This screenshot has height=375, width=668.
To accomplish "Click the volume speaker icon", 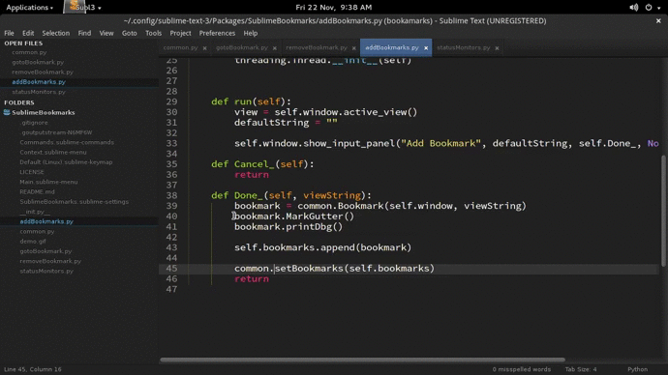I will pos(634,7).
